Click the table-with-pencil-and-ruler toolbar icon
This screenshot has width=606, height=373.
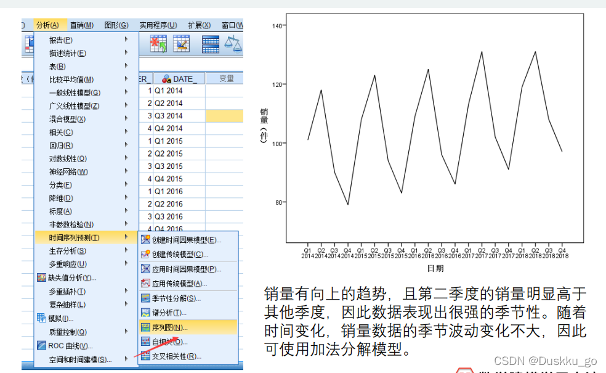[x=181, y=44]
